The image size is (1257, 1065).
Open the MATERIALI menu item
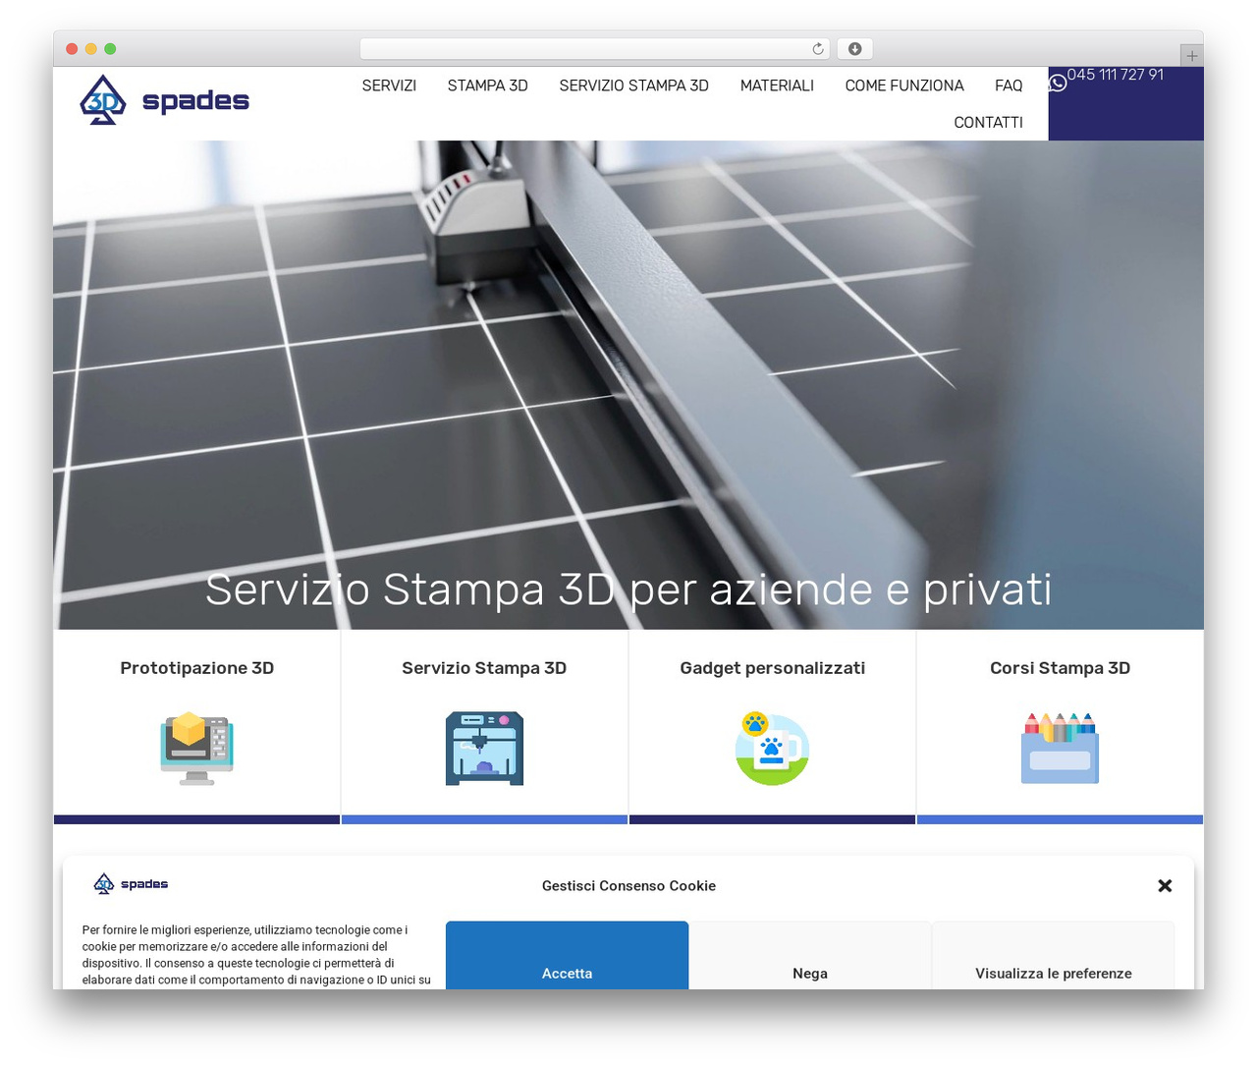coord(777,85)
